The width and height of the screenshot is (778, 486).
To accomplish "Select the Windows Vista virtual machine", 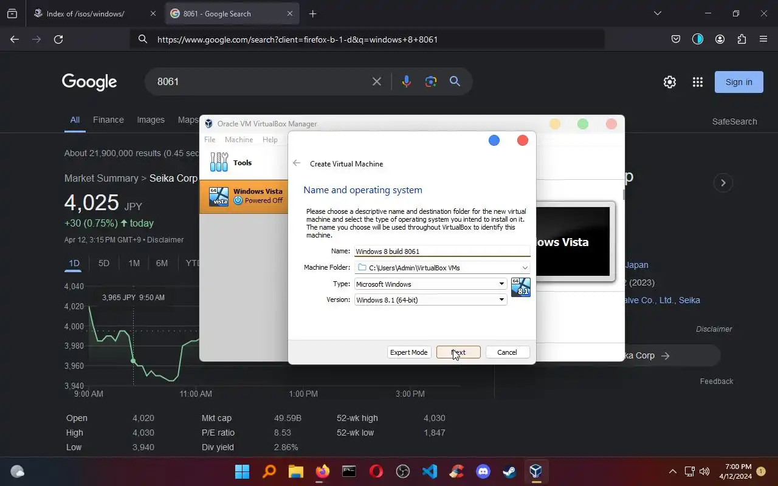I will pyautogui.click(x=244, y=196).
